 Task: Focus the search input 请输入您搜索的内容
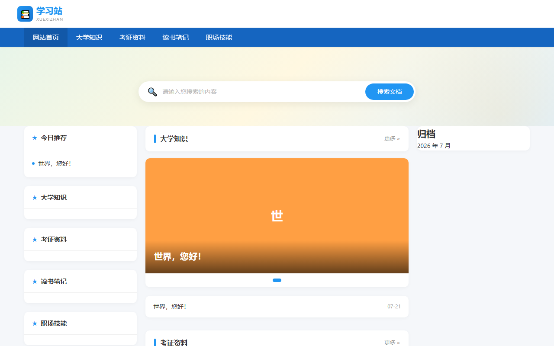pos(262,92)
